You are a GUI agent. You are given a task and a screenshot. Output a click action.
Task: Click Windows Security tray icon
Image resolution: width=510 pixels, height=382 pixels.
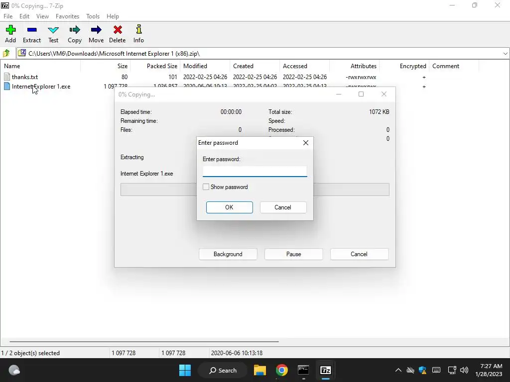tap(422, 370)
